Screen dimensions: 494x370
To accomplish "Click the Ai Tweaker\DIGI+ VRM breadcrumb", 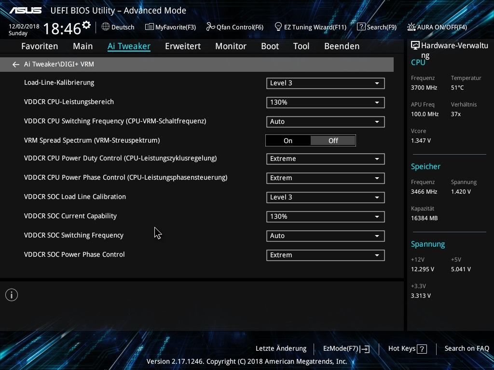I will click(x=59, y=64).
